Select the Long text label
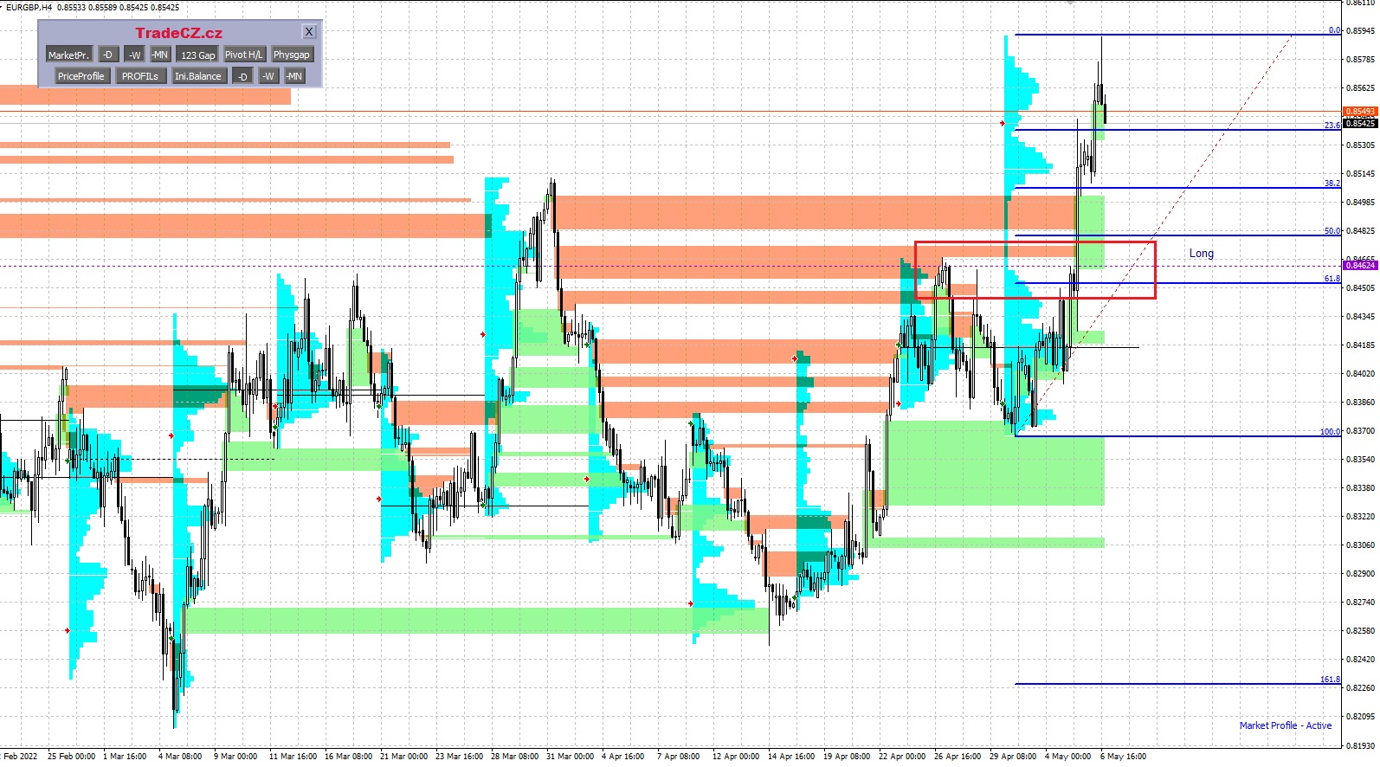 click(x=1201, y=254)
